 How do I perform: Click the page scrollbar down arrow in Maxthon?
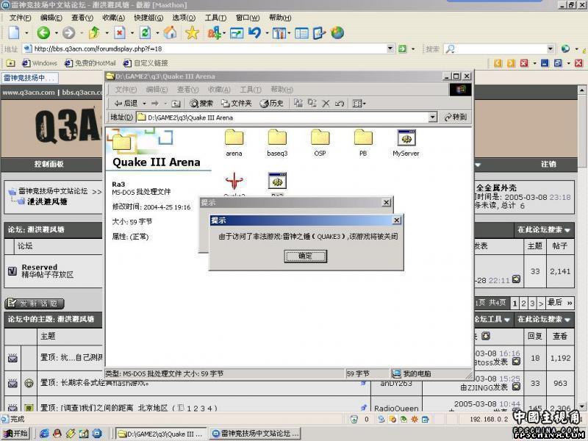582,407
